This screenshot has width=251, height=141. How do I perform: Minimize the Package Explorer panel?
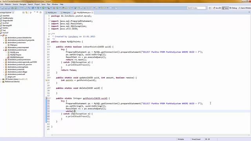click(37, 12)
